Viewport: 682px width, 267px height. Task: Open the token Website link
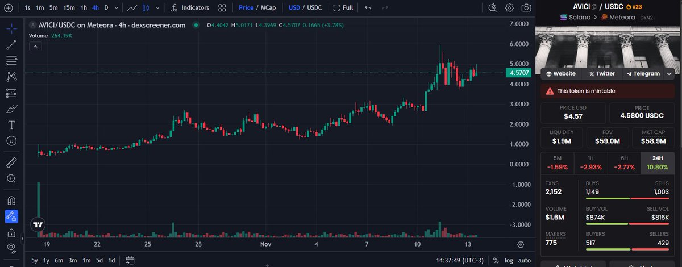tap(561, 73)
